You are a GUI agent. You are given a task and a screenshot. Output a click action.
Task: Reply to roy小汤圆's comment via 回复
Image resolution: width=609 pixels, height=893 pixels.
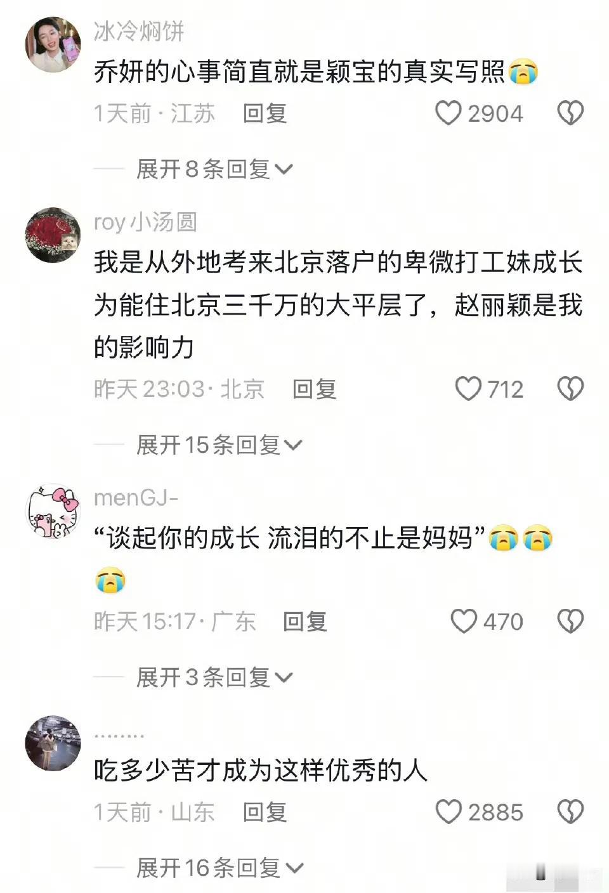315,389
